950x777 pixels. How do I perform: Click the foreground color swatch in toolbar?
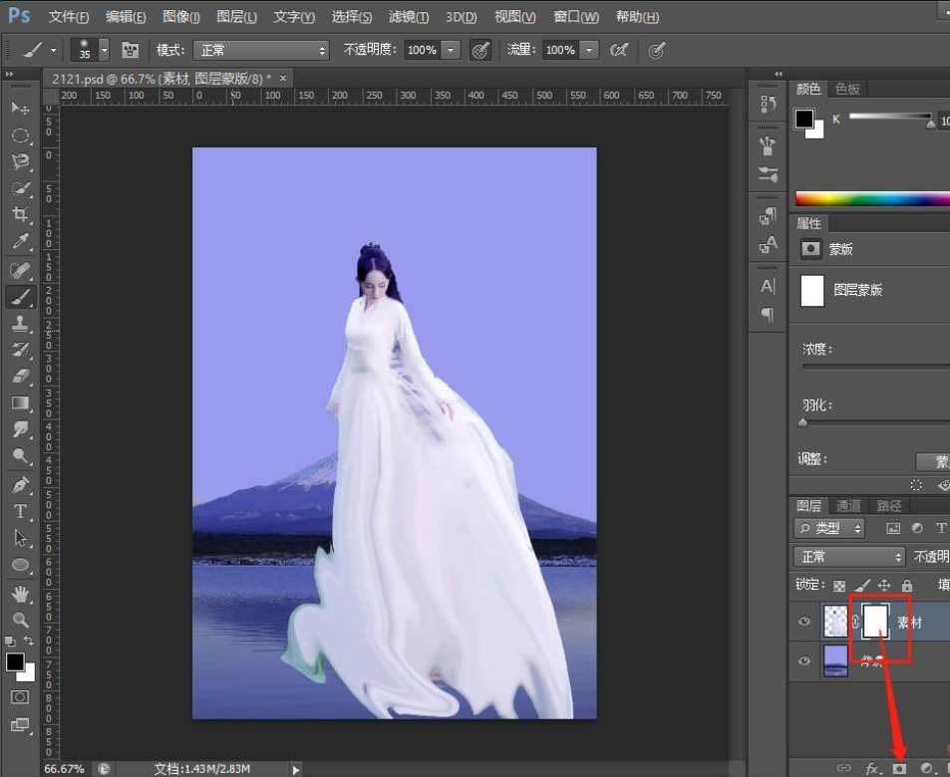14,662
